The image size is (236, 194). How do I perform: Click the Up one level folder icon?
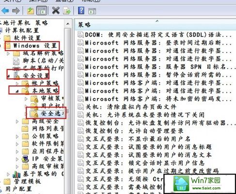pyautogui.click(x=31, y=11)
